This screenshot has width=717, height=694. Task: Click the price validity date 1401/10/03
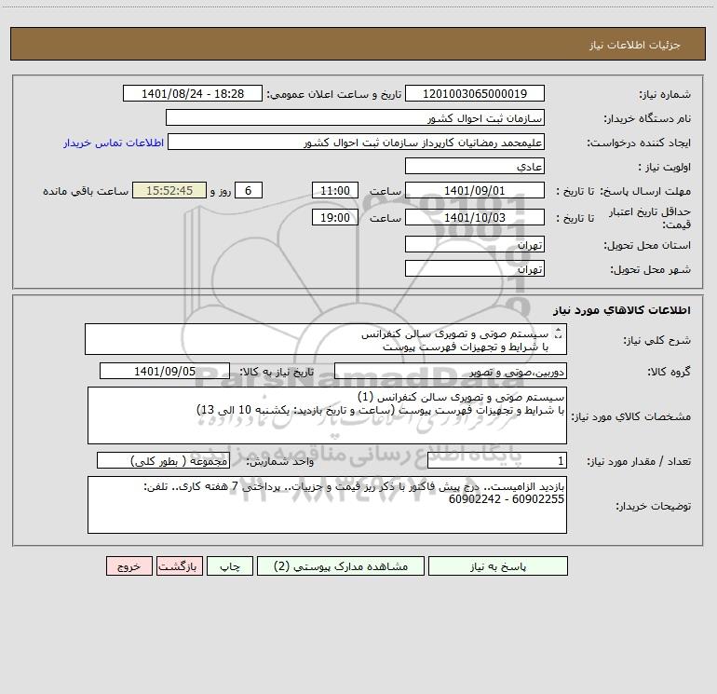point(475,217)
